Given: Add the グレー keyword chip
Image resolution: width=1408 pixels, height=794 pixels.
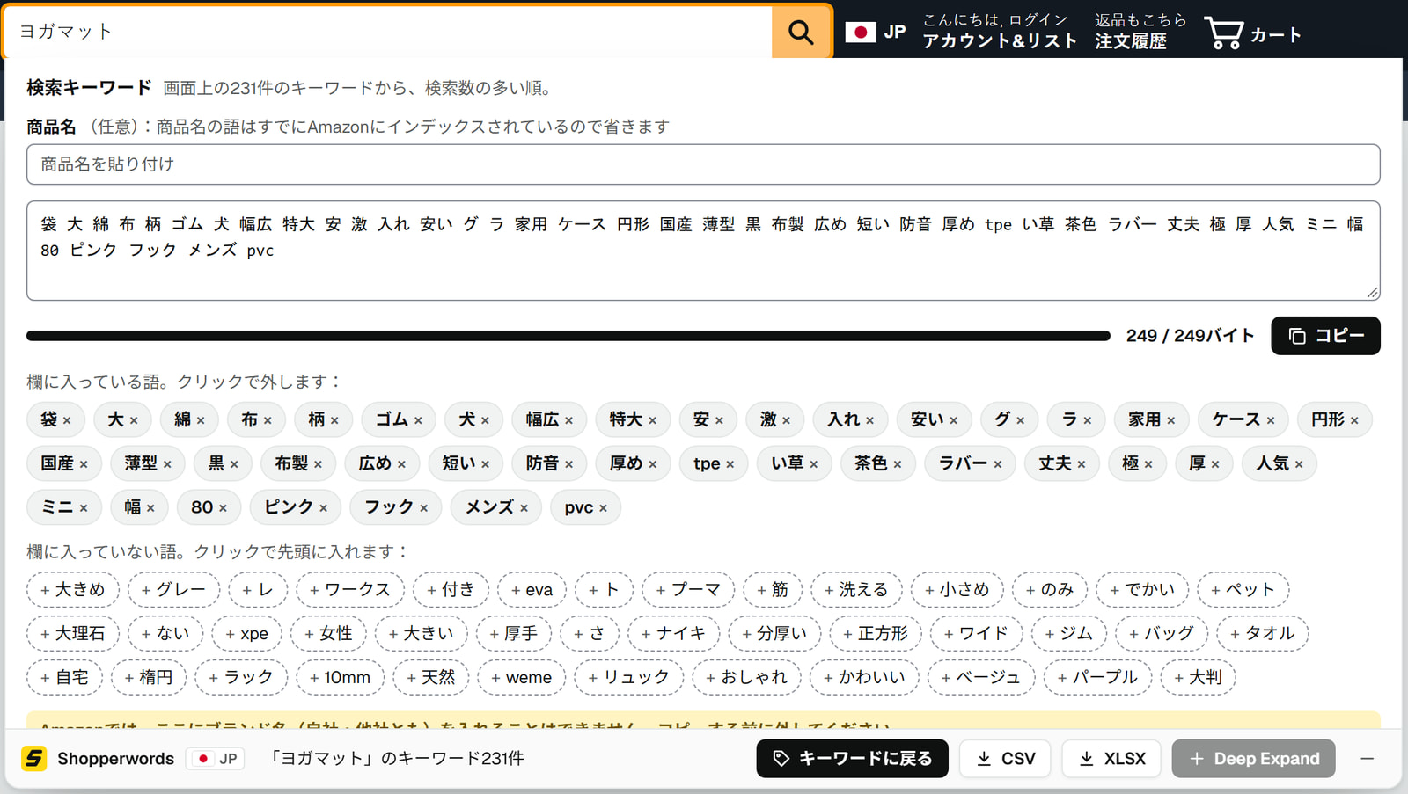Looking at the screenshot, I should coord(173,589).
